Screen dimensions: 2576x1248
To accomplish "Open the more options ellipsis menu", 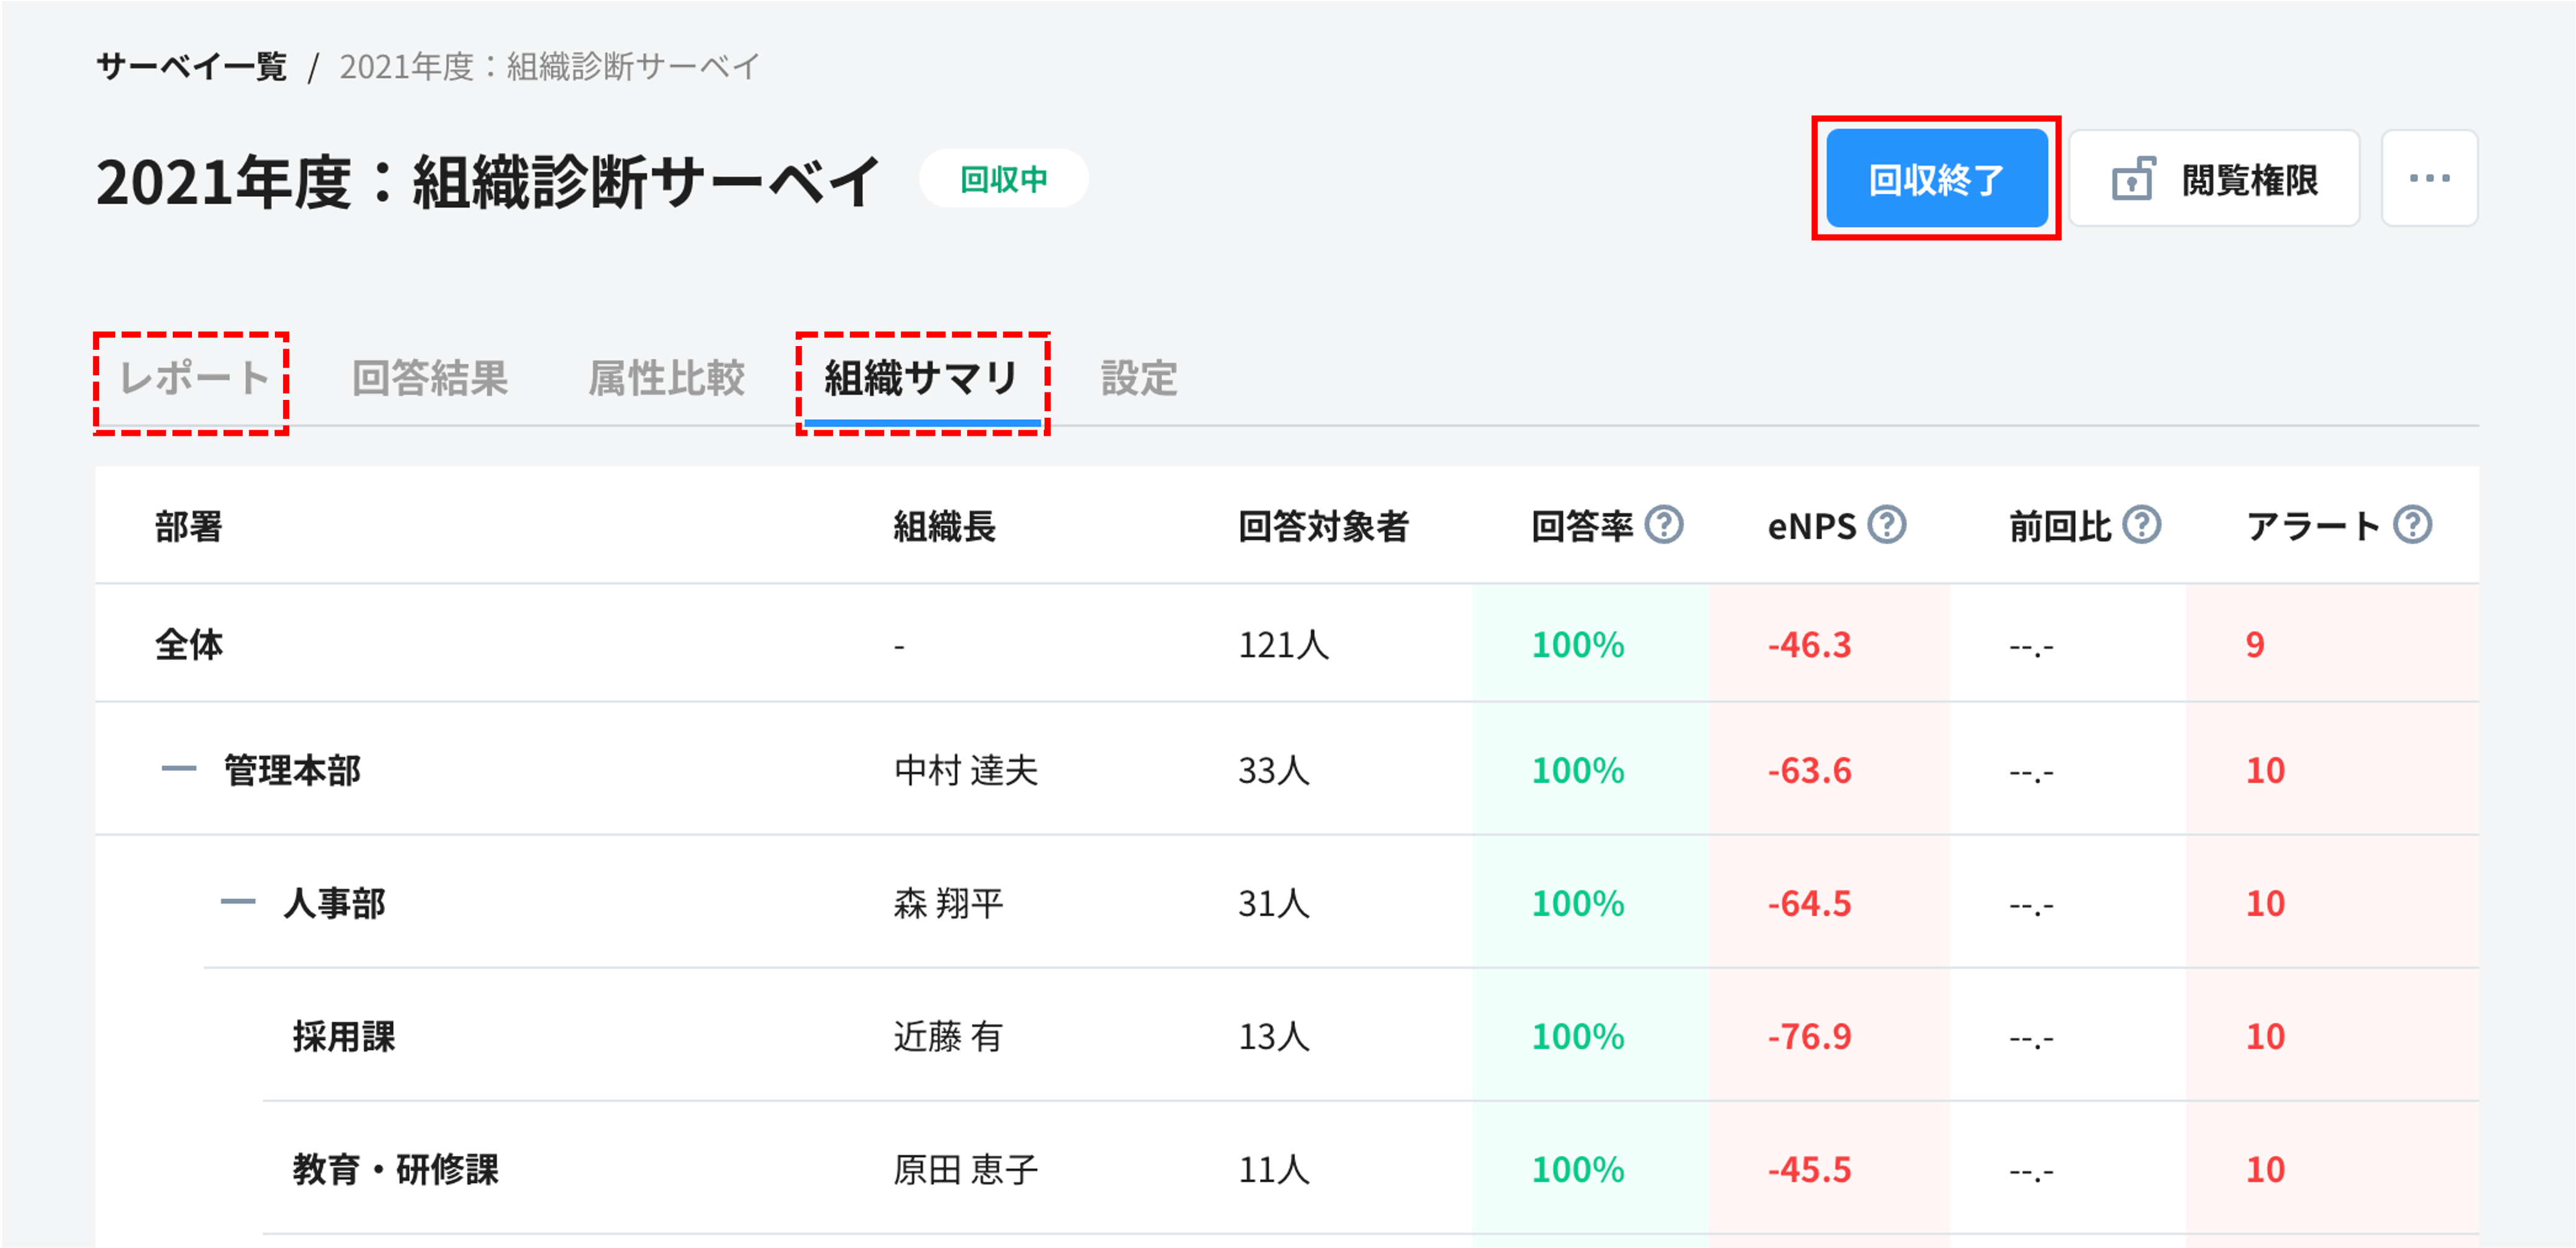I will click(x=2430, y=178).
